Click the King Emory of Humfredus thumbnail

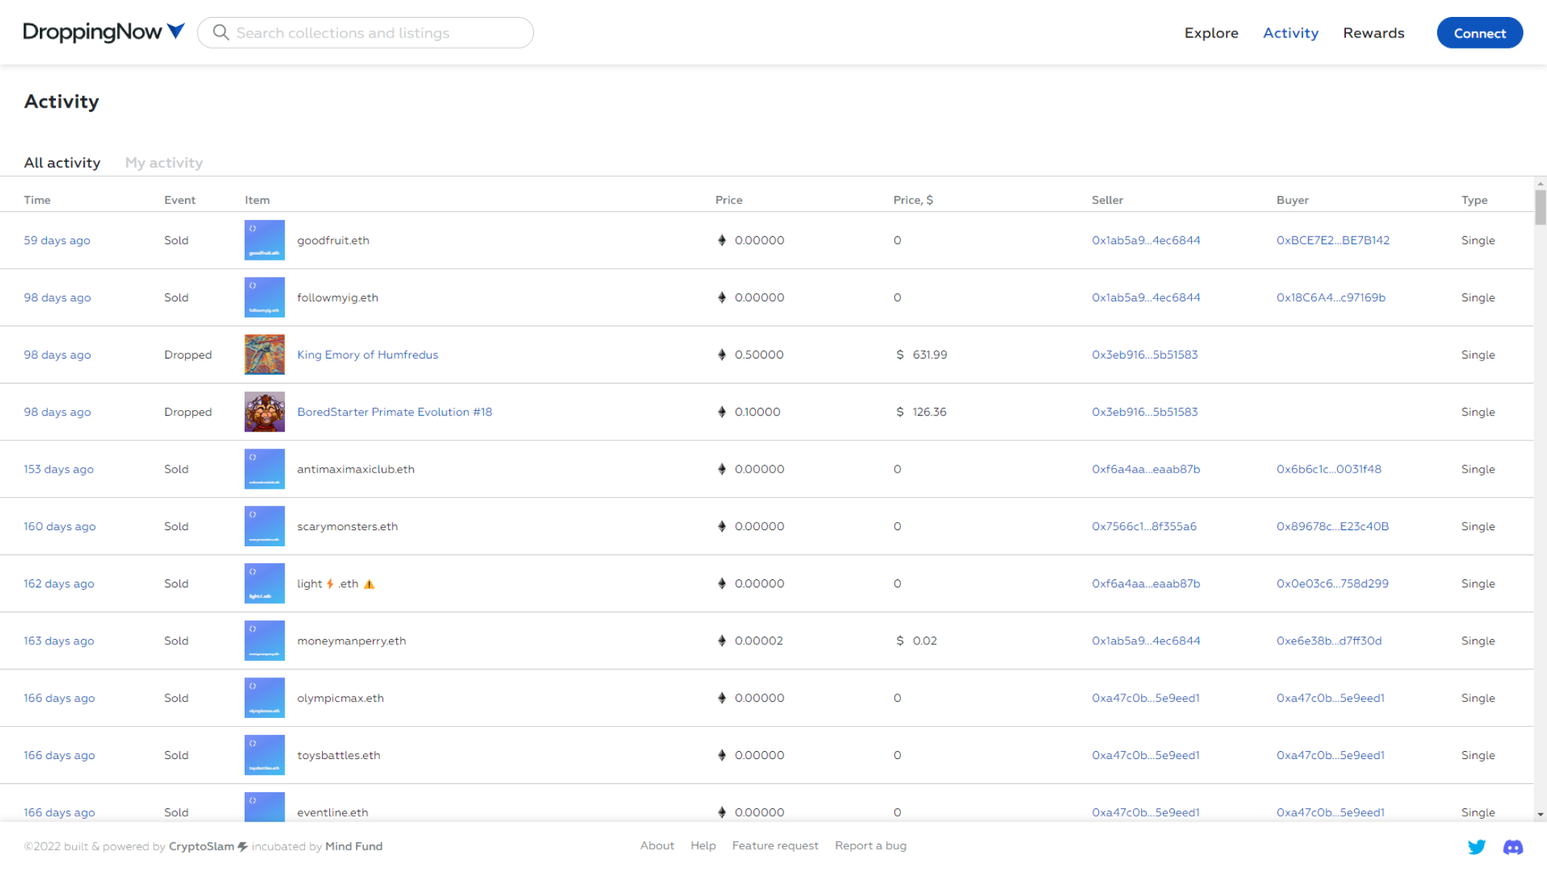click(x=264, y=354)
